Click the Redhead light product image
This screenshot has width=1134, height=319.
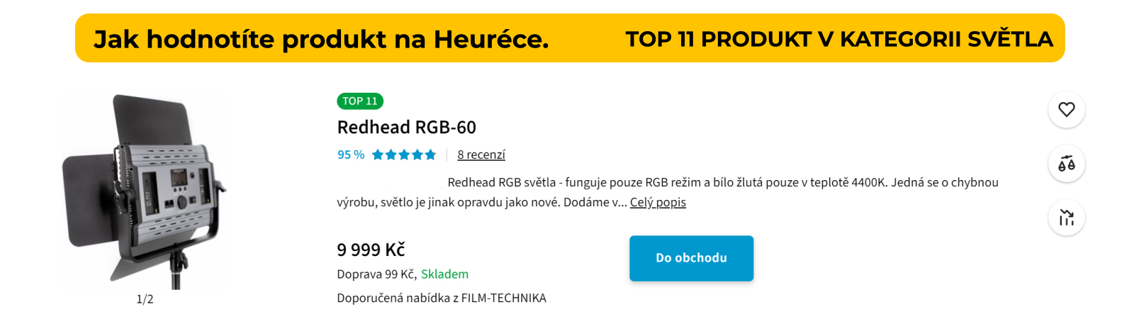pos(145,191)
